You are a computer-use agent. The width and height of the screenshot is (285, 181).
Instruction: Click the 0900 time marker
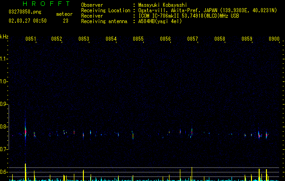pyautogui.click(x=274, y=38)
